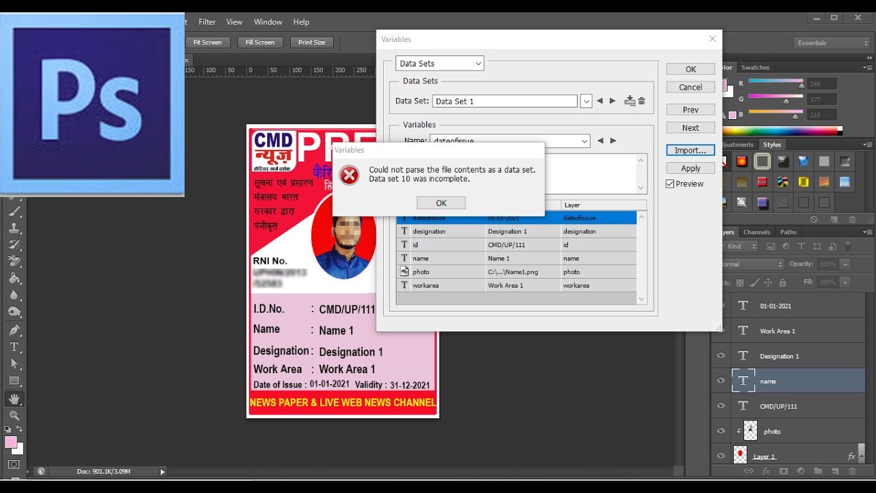This screenshot has height=493, width=876.
Task: Switch to the Channels tab
Action: (x=756, y=232)
